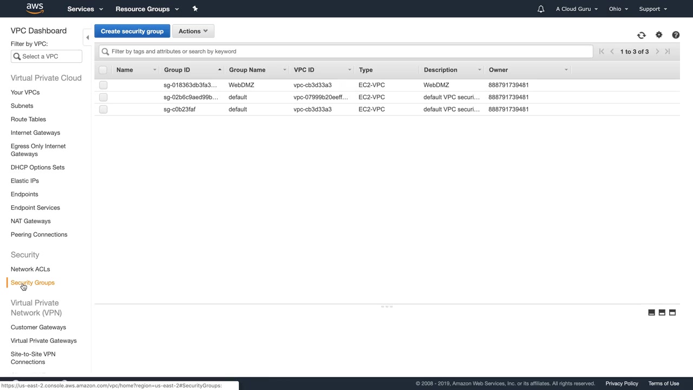Go to the previous page of results
Viewport: 693px width, 390px height.
(612, 51)
